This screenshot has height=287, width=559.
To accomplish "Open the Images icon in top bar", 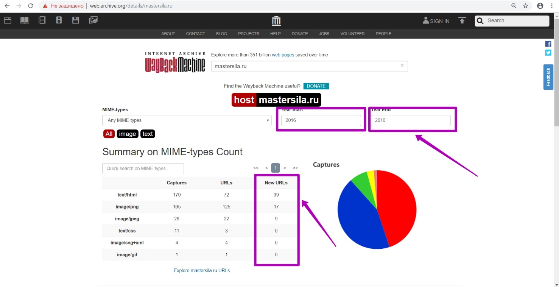I will (93, 20).
